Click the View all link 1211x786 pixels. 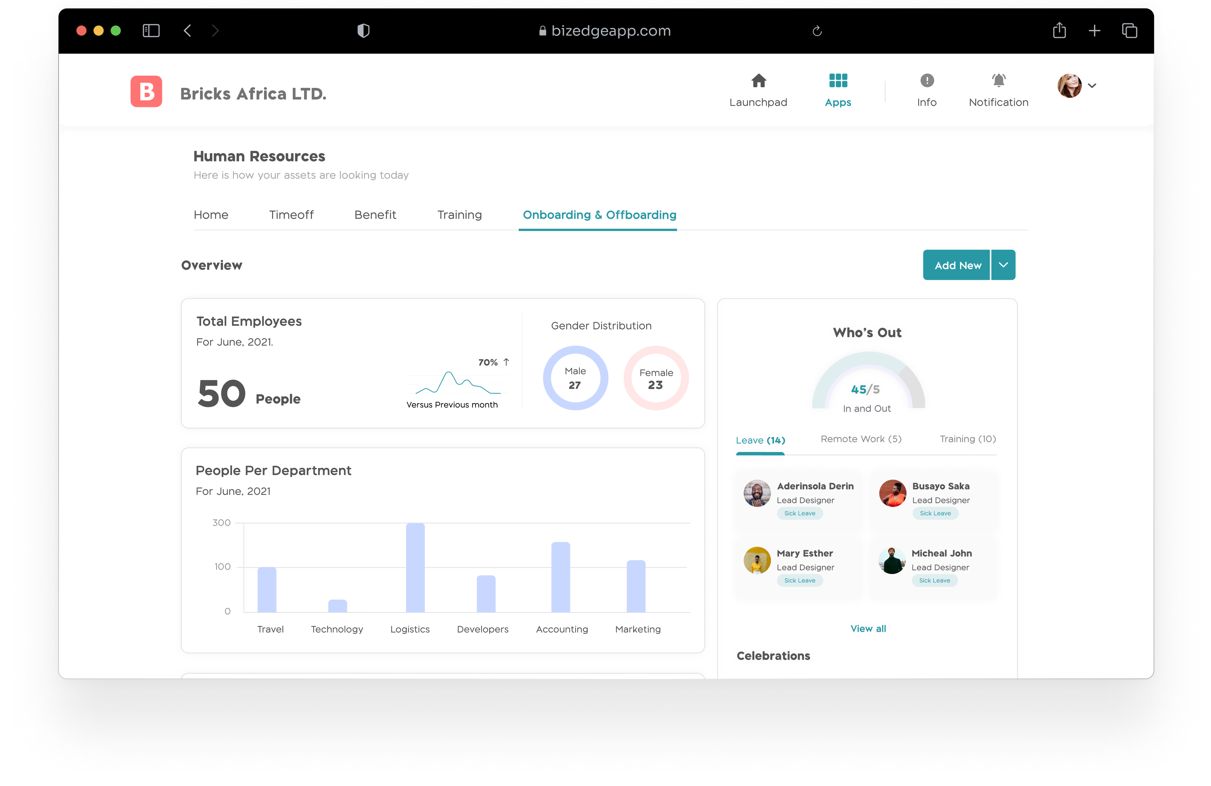[x=868, y=628]
